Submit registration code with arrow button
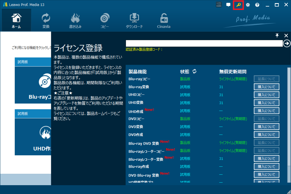 (287, 43)
